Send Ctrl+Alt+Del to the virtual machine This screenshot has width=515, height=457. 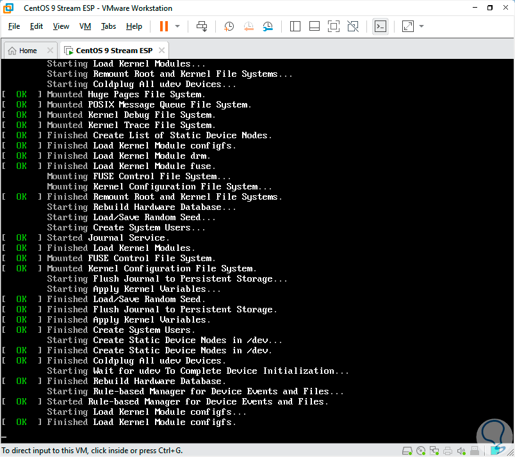(202, 26)
